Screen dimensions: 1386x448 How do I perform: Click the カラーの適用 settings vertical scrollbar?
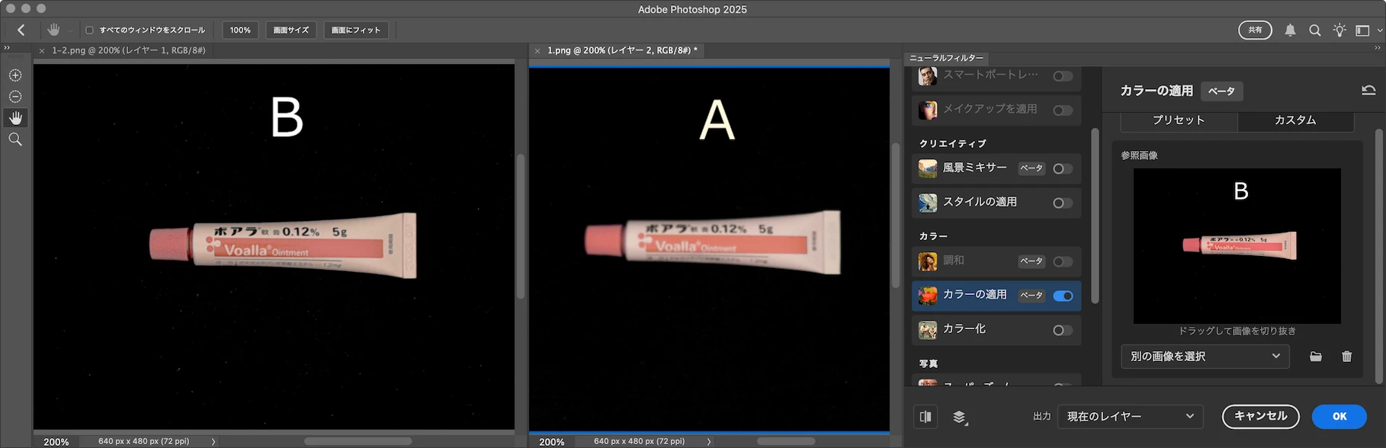pyautogui.click(x=1378, y=255)
